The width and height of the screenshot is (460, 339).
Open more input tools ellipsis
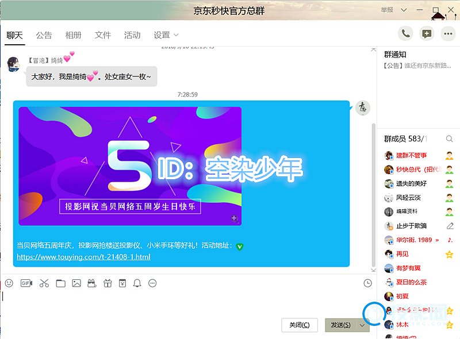coord(152,283)
